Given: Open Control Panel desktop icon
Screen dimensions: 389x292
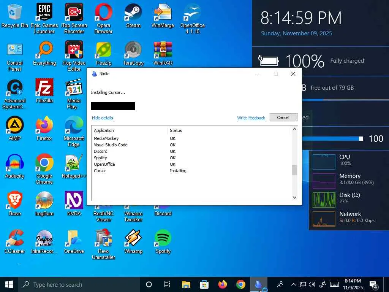Looking at the screenshot, I should click(15, 56).
